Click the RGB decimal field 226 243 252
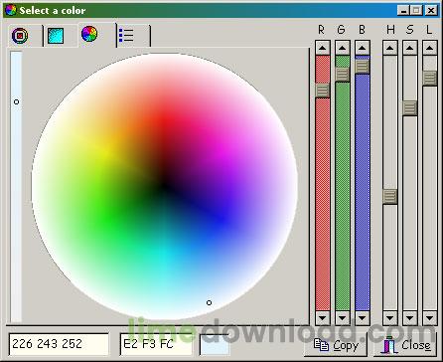 (x=59, y=344)
